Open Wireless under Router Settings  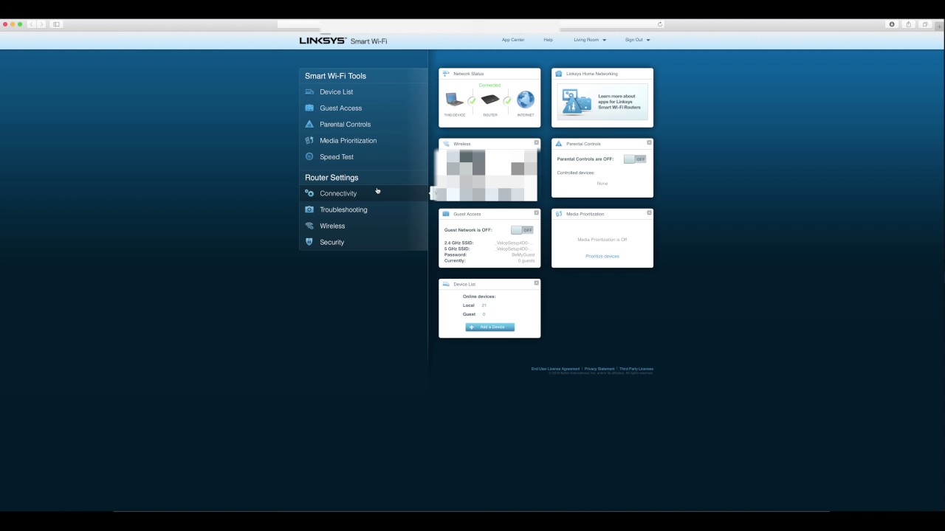[x=363, y=226]
